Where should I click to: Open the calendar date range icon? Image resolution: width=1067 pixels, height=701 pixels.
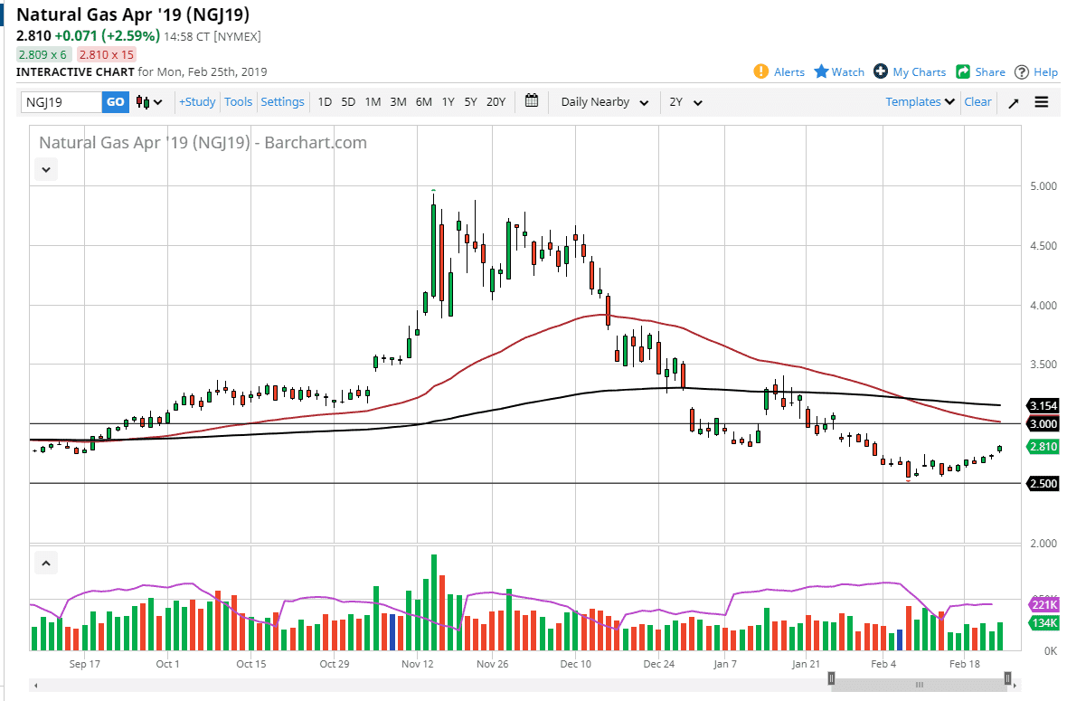click(532, 101)
